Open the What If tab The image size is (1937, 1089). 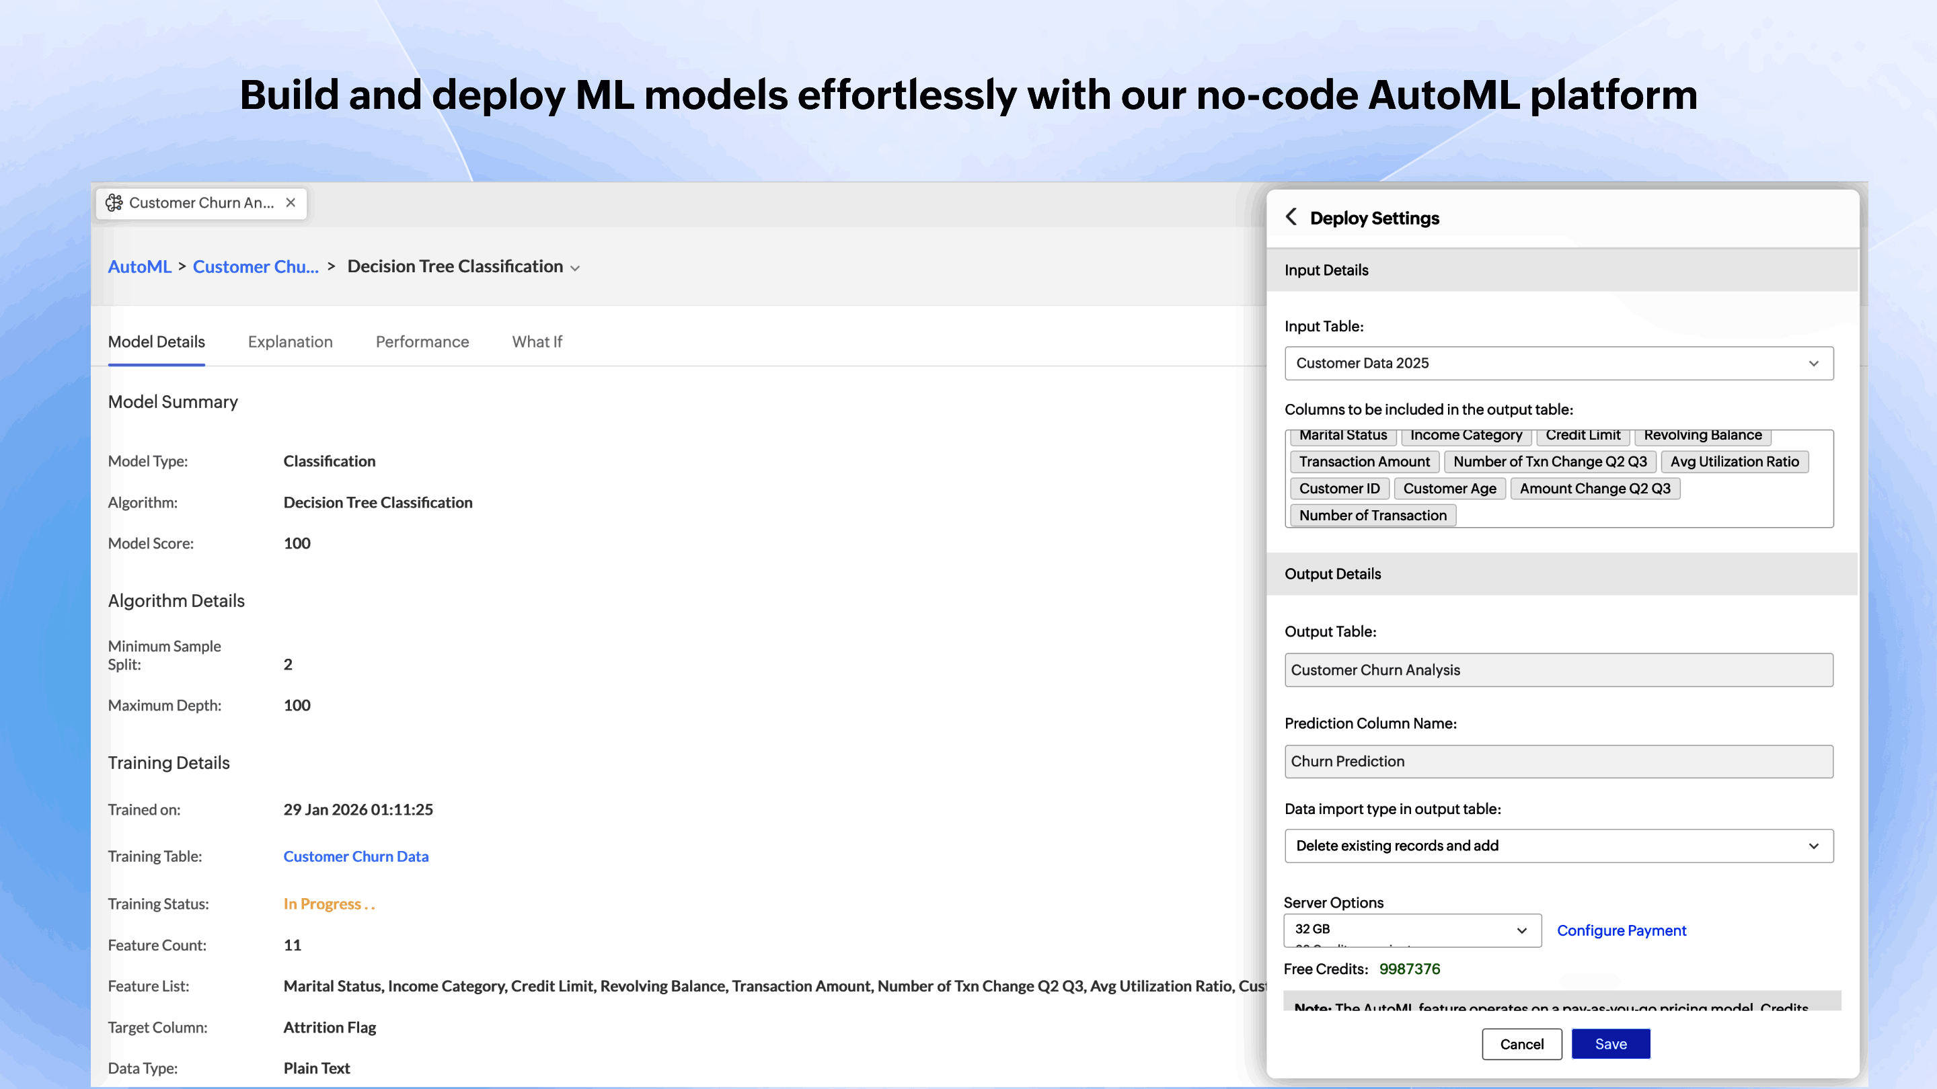(537, 342)
